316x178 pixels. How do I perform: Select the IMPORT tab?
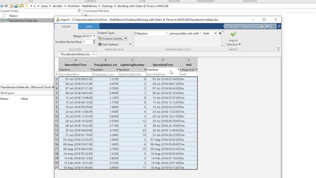click(66, 27)
